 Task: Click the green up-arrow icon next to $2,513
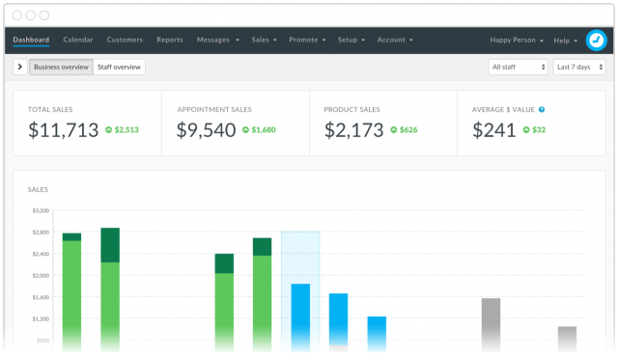pyautogui.click(x=108, y=129)
